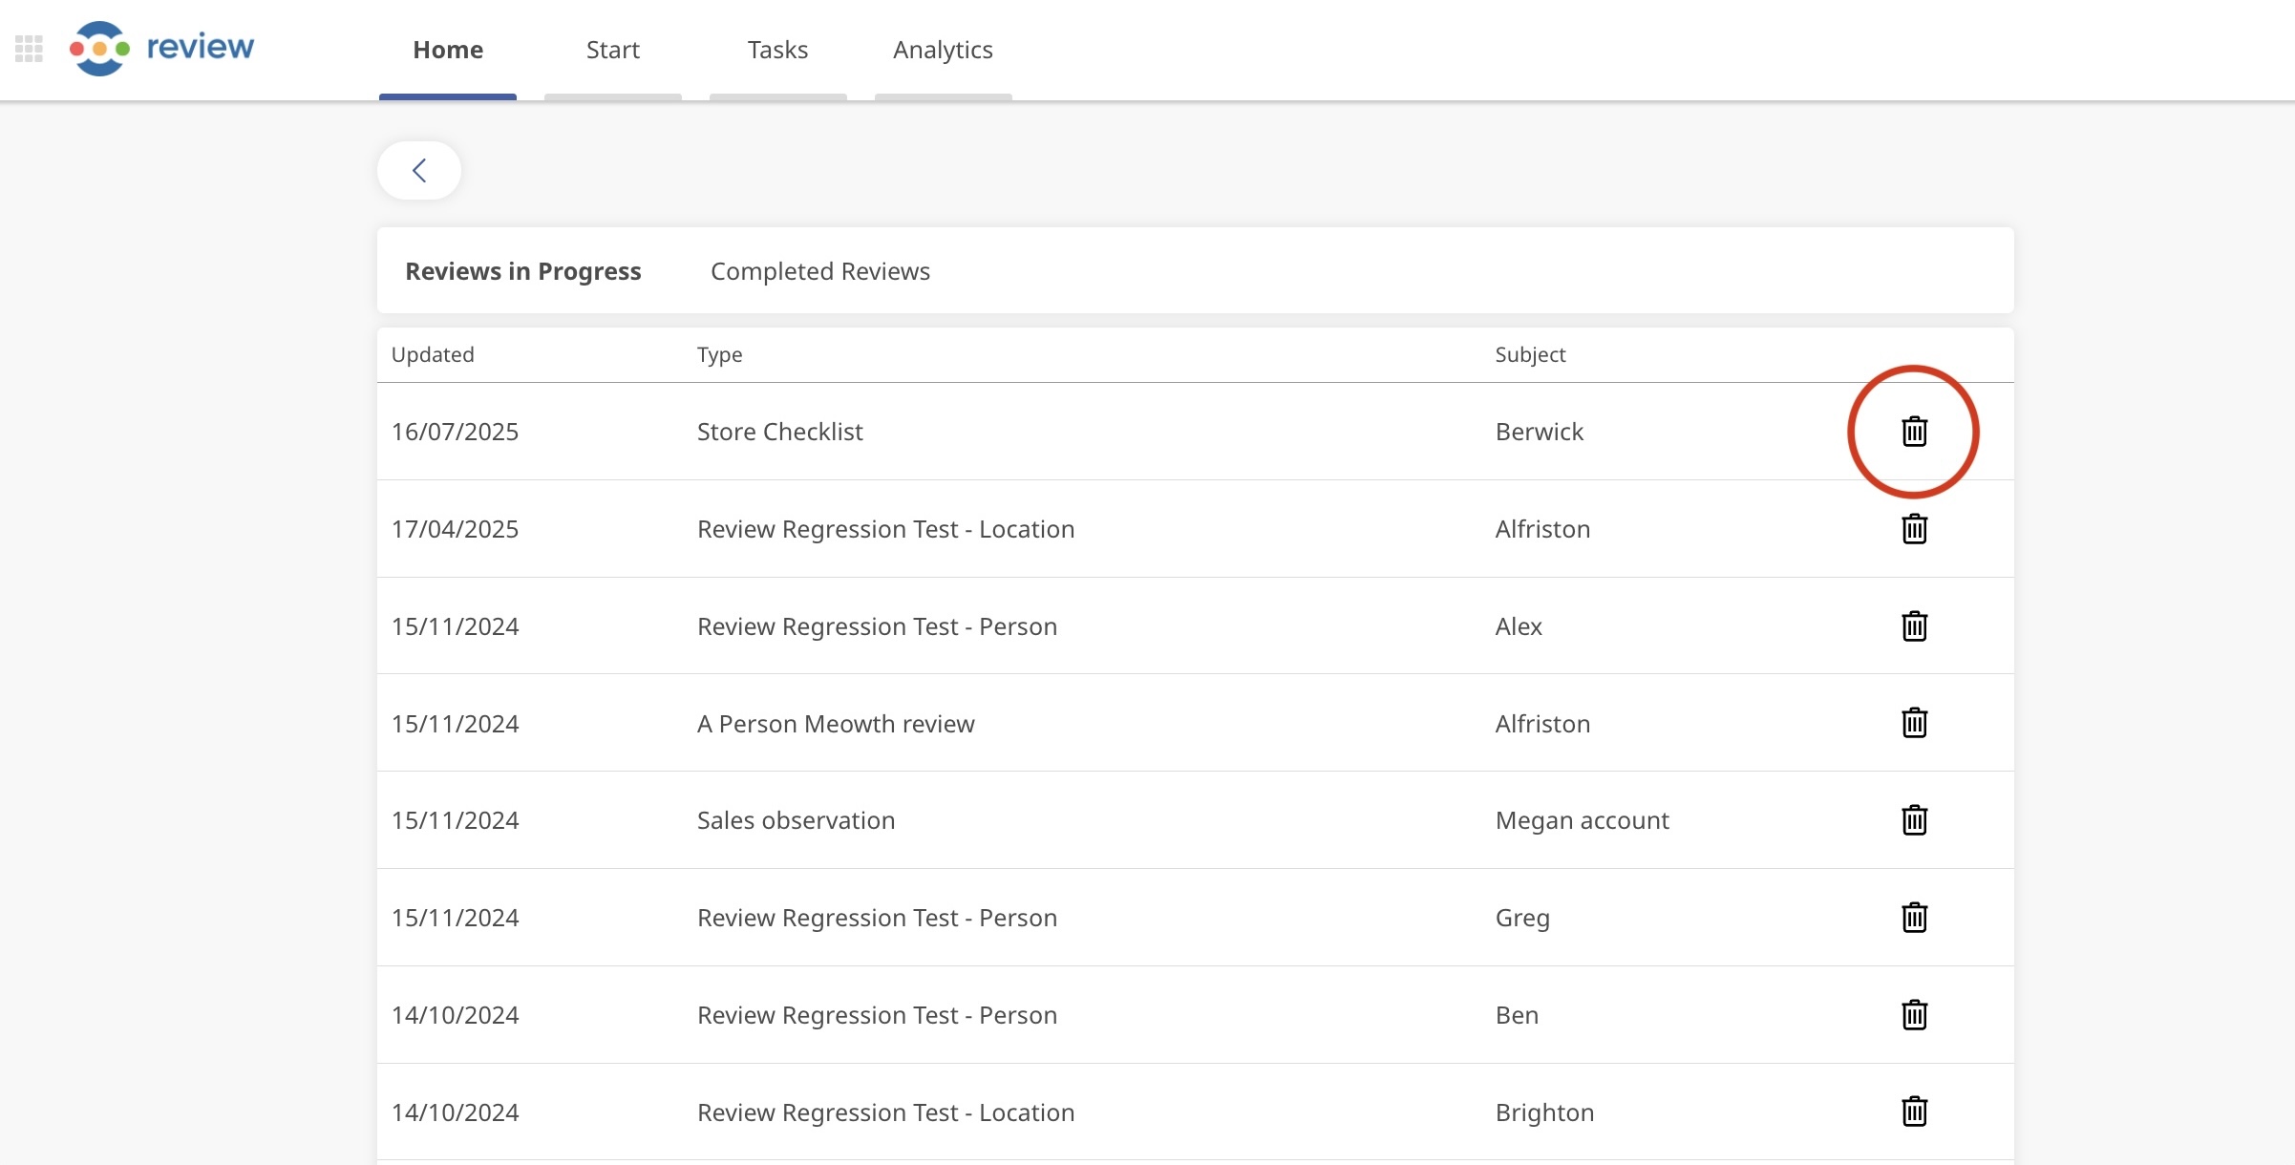
Task: Click trash icon for Alfriston Location review
Action: tap(1914, 529)
